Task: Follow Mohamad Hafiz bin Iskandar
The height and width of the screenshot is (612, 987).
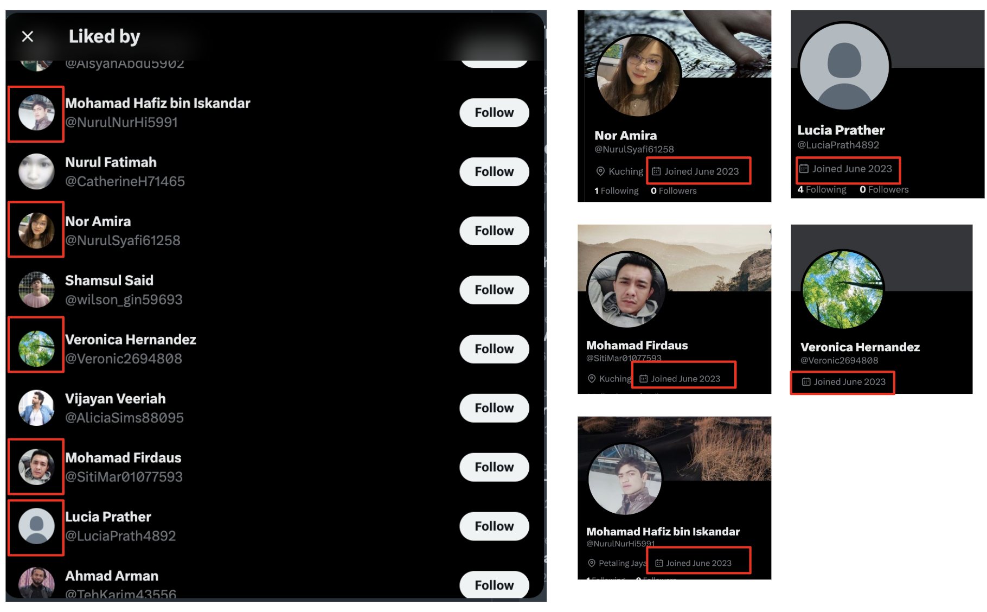Action: pyautogui.click(x=494, y=112)
